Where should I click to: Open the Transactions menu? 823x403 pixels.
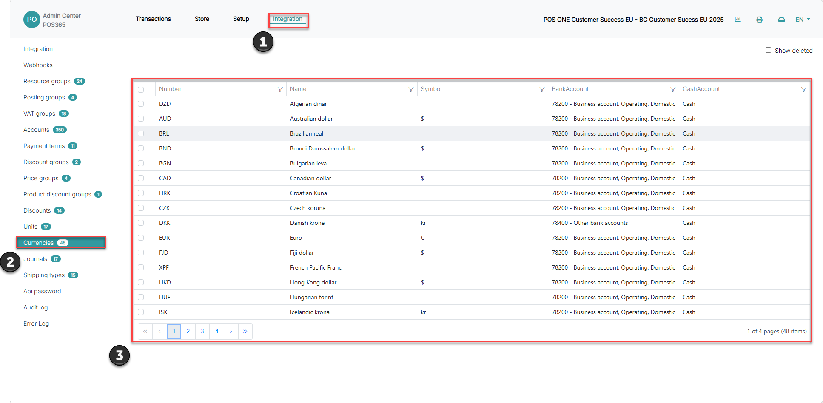[x=153, y=19]
